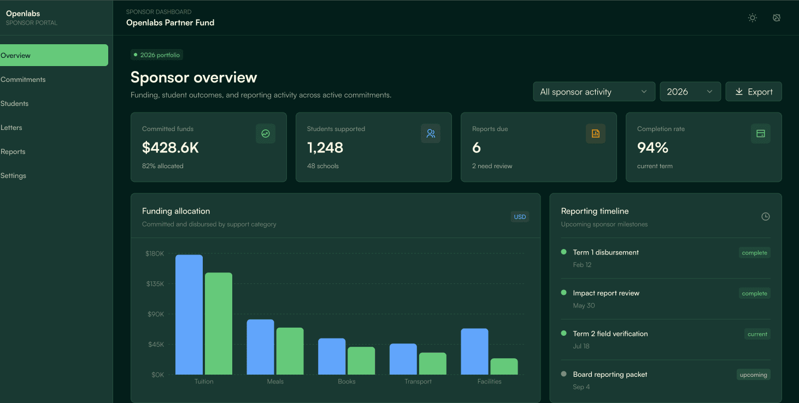
Task: Click the blue Facilities bar
Action: tap(474, 352)
